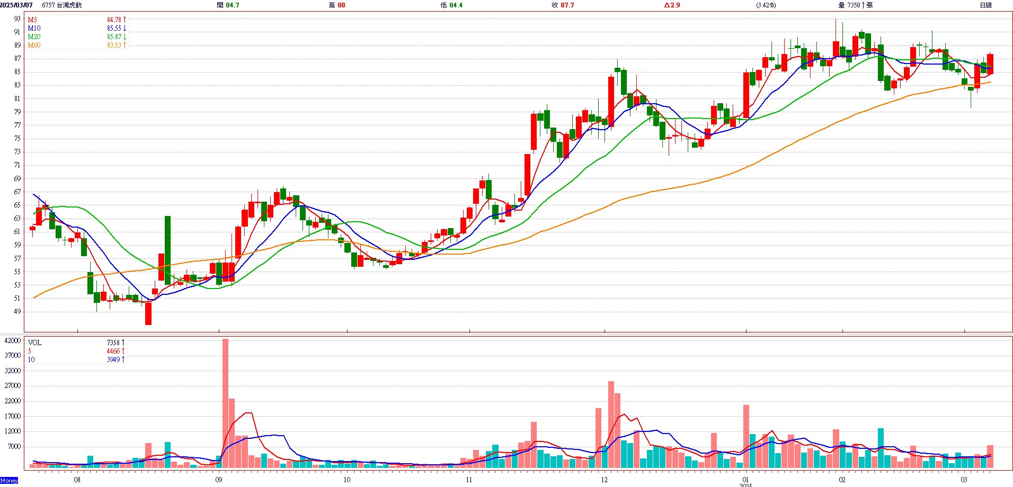Viewport: 1013px width, 487px height.
Task: Click the closing price 收 87.7
Action: (x=563, y=5)
